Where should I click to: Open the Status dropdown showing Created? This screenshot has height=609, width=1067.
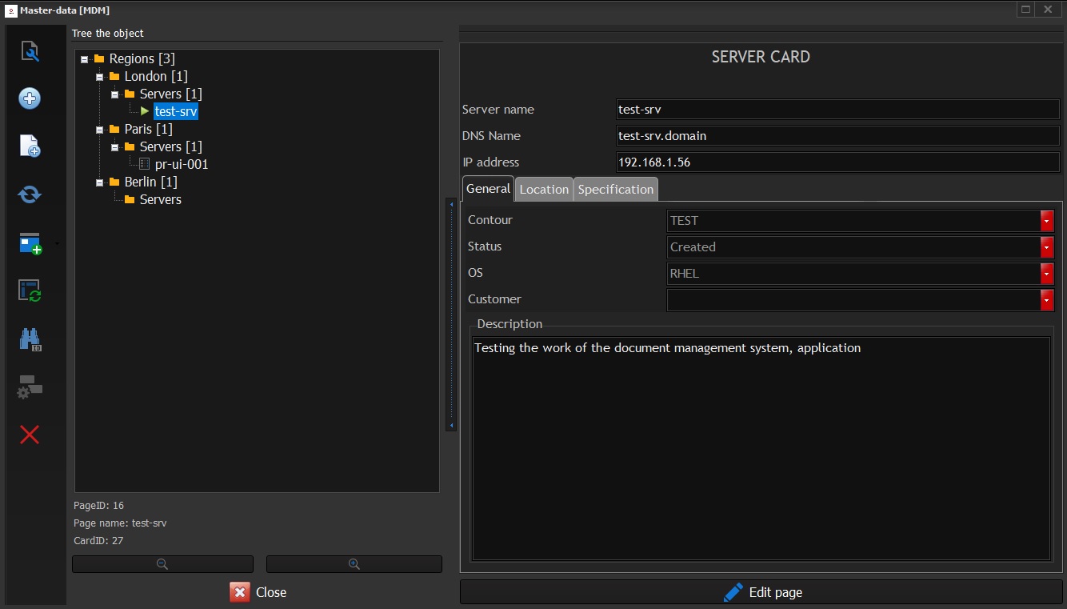(x=1047, y=246)
